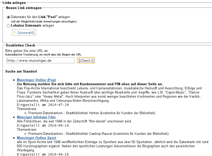The width and height of the screenshot is (212, 156).
Task: Click the Stadtbibliothek Castrop-Rauxel Themenkreis entry
Action: tap(98, 134)
